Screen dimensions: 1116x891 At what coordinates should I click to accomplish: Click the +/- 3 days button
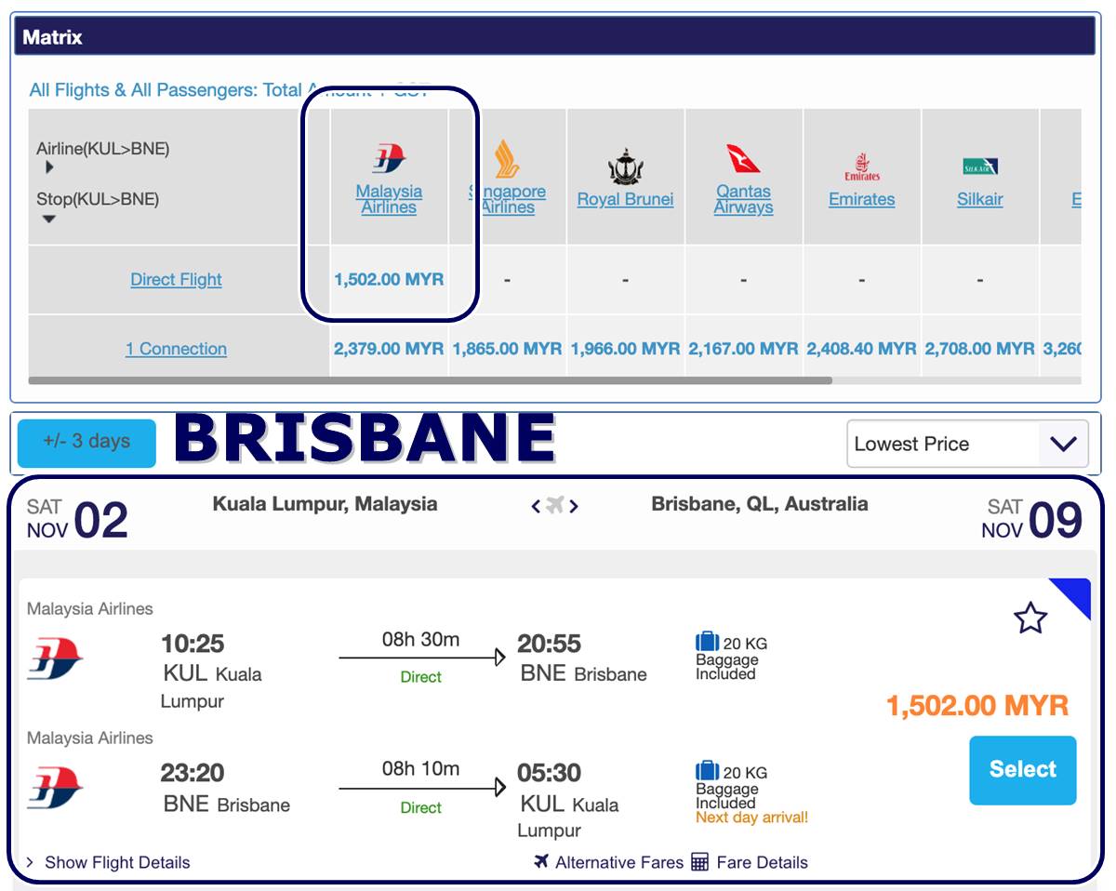[86, 443]
